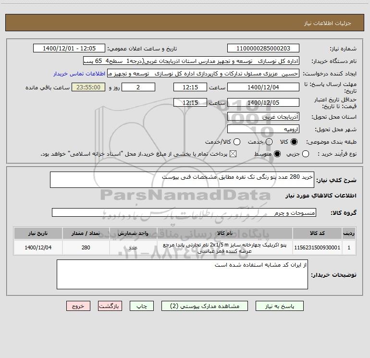This screenshot has width=370, height=358.
Task: Click the response deadline date 1400/12/04 field
Action: click(263, 87)
